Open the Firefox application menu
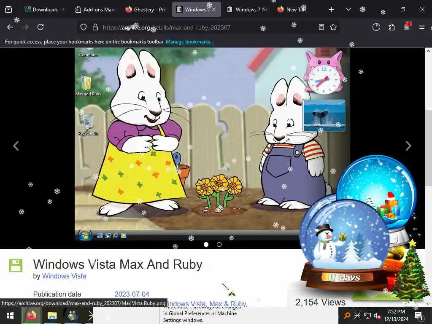The height and width of the screenshot is (324, 432). [x=422, y=27]
